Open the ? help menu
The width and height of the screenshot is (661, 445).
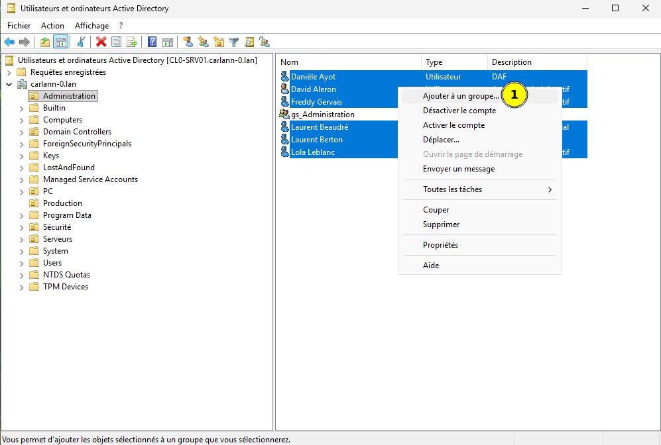click(121, 26)
